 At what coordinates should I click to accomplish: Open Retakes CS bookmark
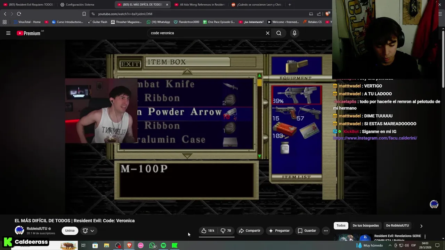click(x=312, y=22)
